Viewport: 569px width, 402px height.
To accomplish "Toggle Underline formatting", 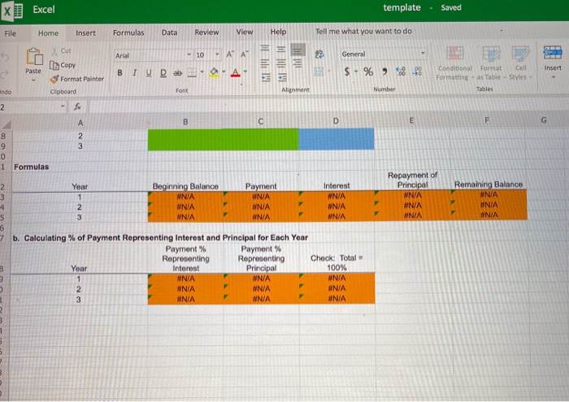I will click(x=149, y=72).
